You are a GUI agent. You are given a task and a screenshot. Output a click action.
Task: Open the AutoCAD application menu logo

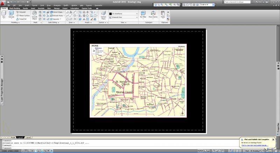tap(3, 3)
